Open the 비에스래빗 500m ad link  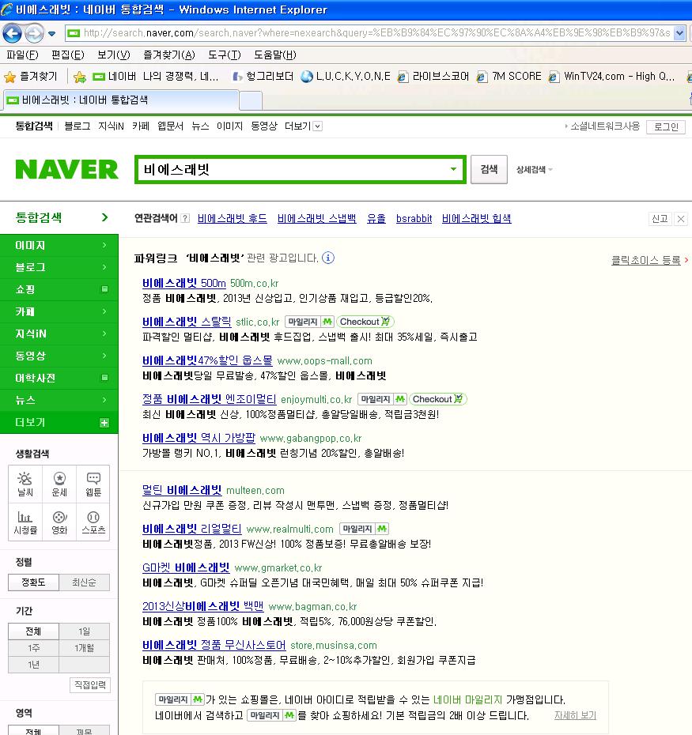(184, 283)
